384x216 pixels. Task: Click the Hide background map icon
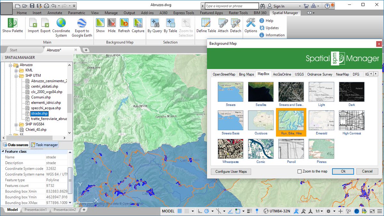(112, 23)
